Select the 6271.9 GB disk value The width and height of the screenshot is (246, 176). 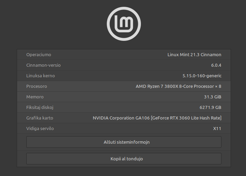click(x=211, y=107)
